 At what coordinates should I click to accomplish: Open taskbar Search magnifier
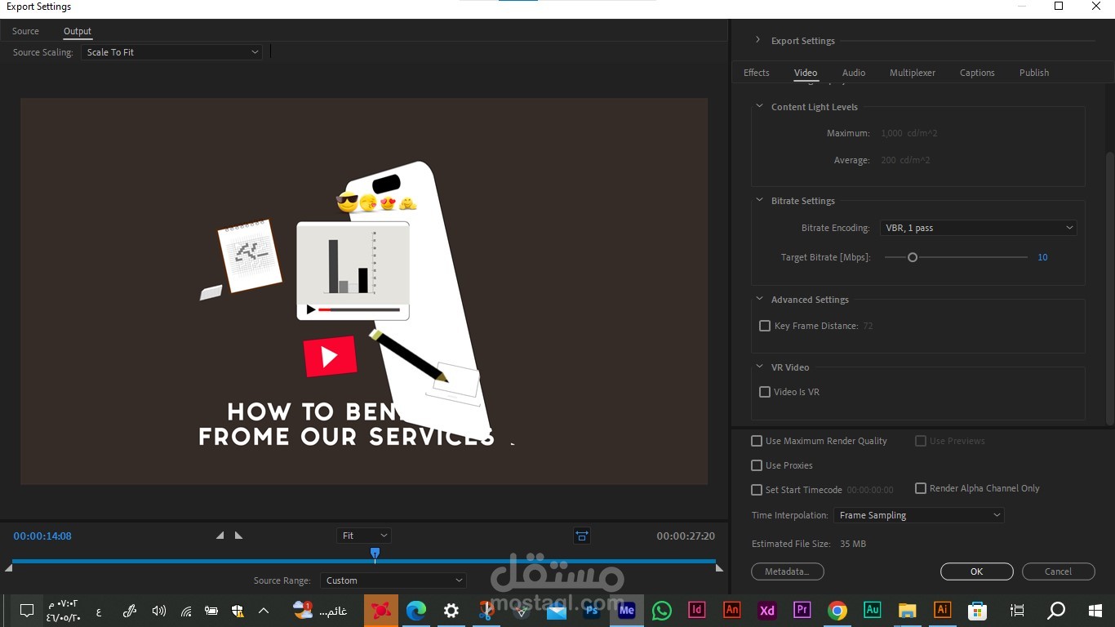pos(1056,610)
